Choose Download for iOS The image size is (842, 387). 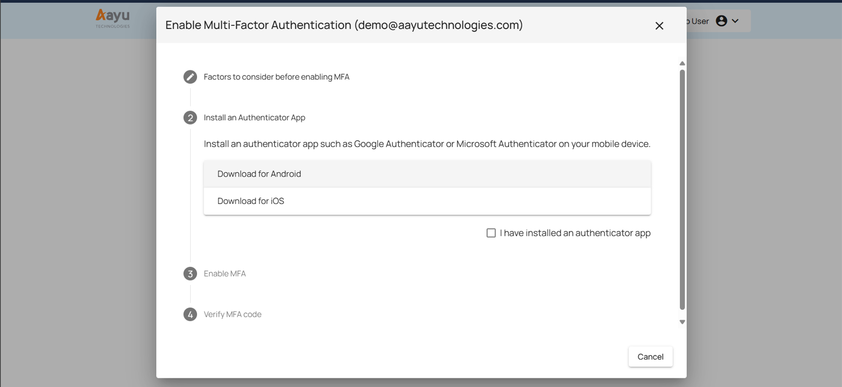click(427, 201)
